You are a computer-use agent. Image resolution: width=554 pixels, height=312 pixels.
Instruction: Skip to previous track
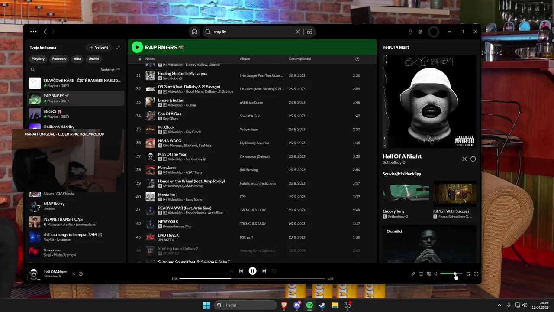point(241,271)
